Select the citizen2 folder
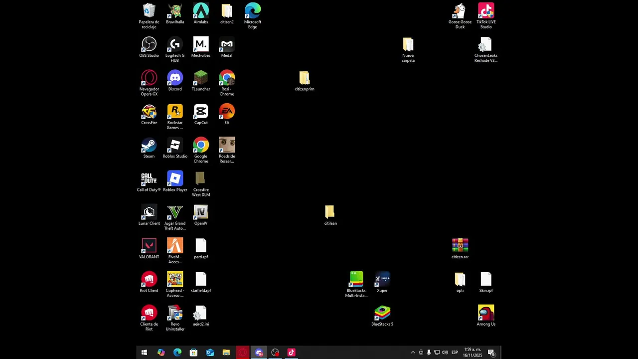This screenshot has height=359, width=638. click(227, 13)
